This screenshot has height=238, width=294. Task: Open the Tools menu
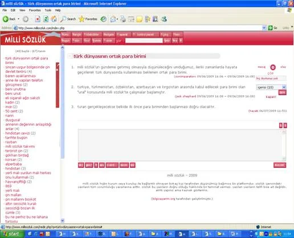[48, 10]
